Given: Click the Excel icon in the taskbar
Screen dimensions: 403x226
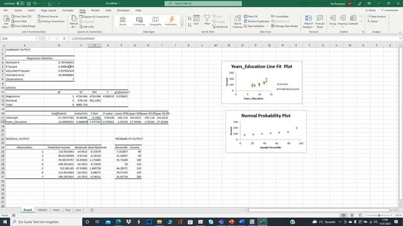Looking at the screenshot, I should (x=263, y=222).
